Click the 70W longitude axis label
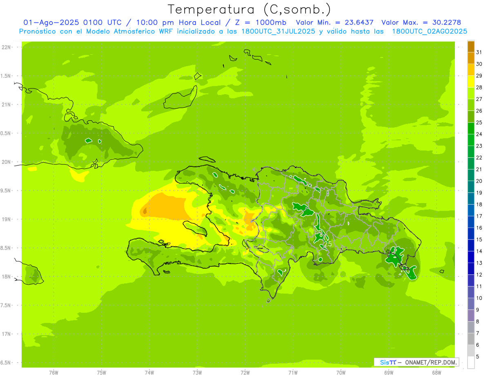Screen dimensions: 490x378 [x=341, y=373]
